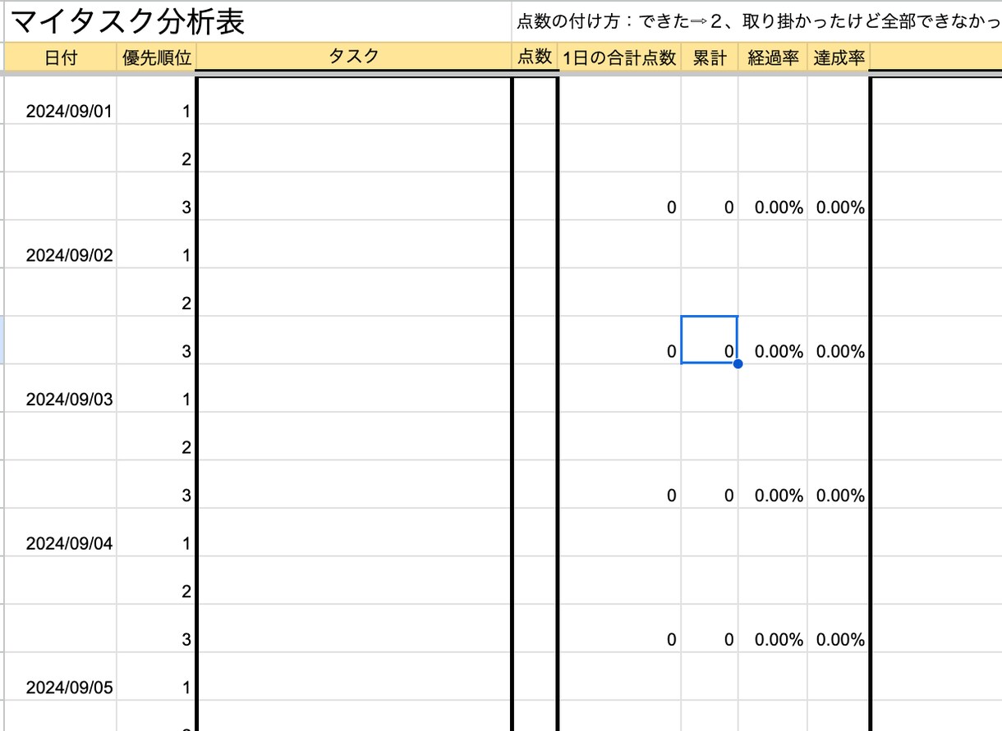Click the highlighted 累計 cell in the 2024/09/02 block
The image size is (1002, 731).
click(x=710, y=340)
